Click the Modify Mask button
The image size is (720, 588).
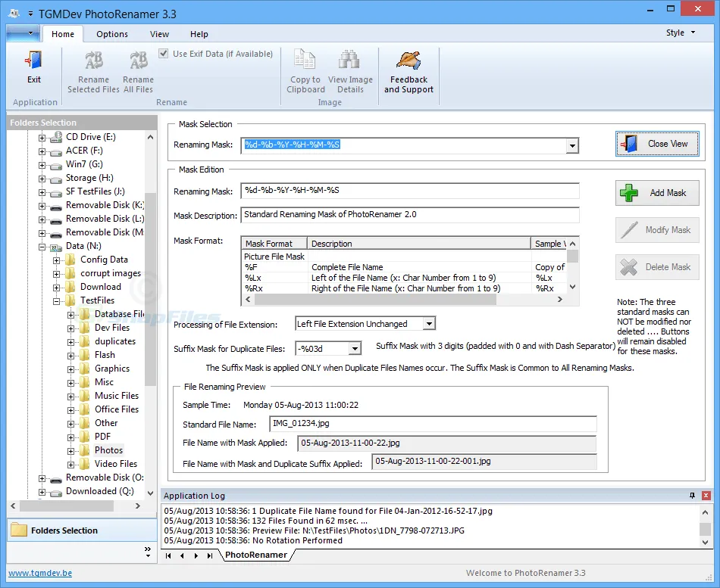pos(657,230)
